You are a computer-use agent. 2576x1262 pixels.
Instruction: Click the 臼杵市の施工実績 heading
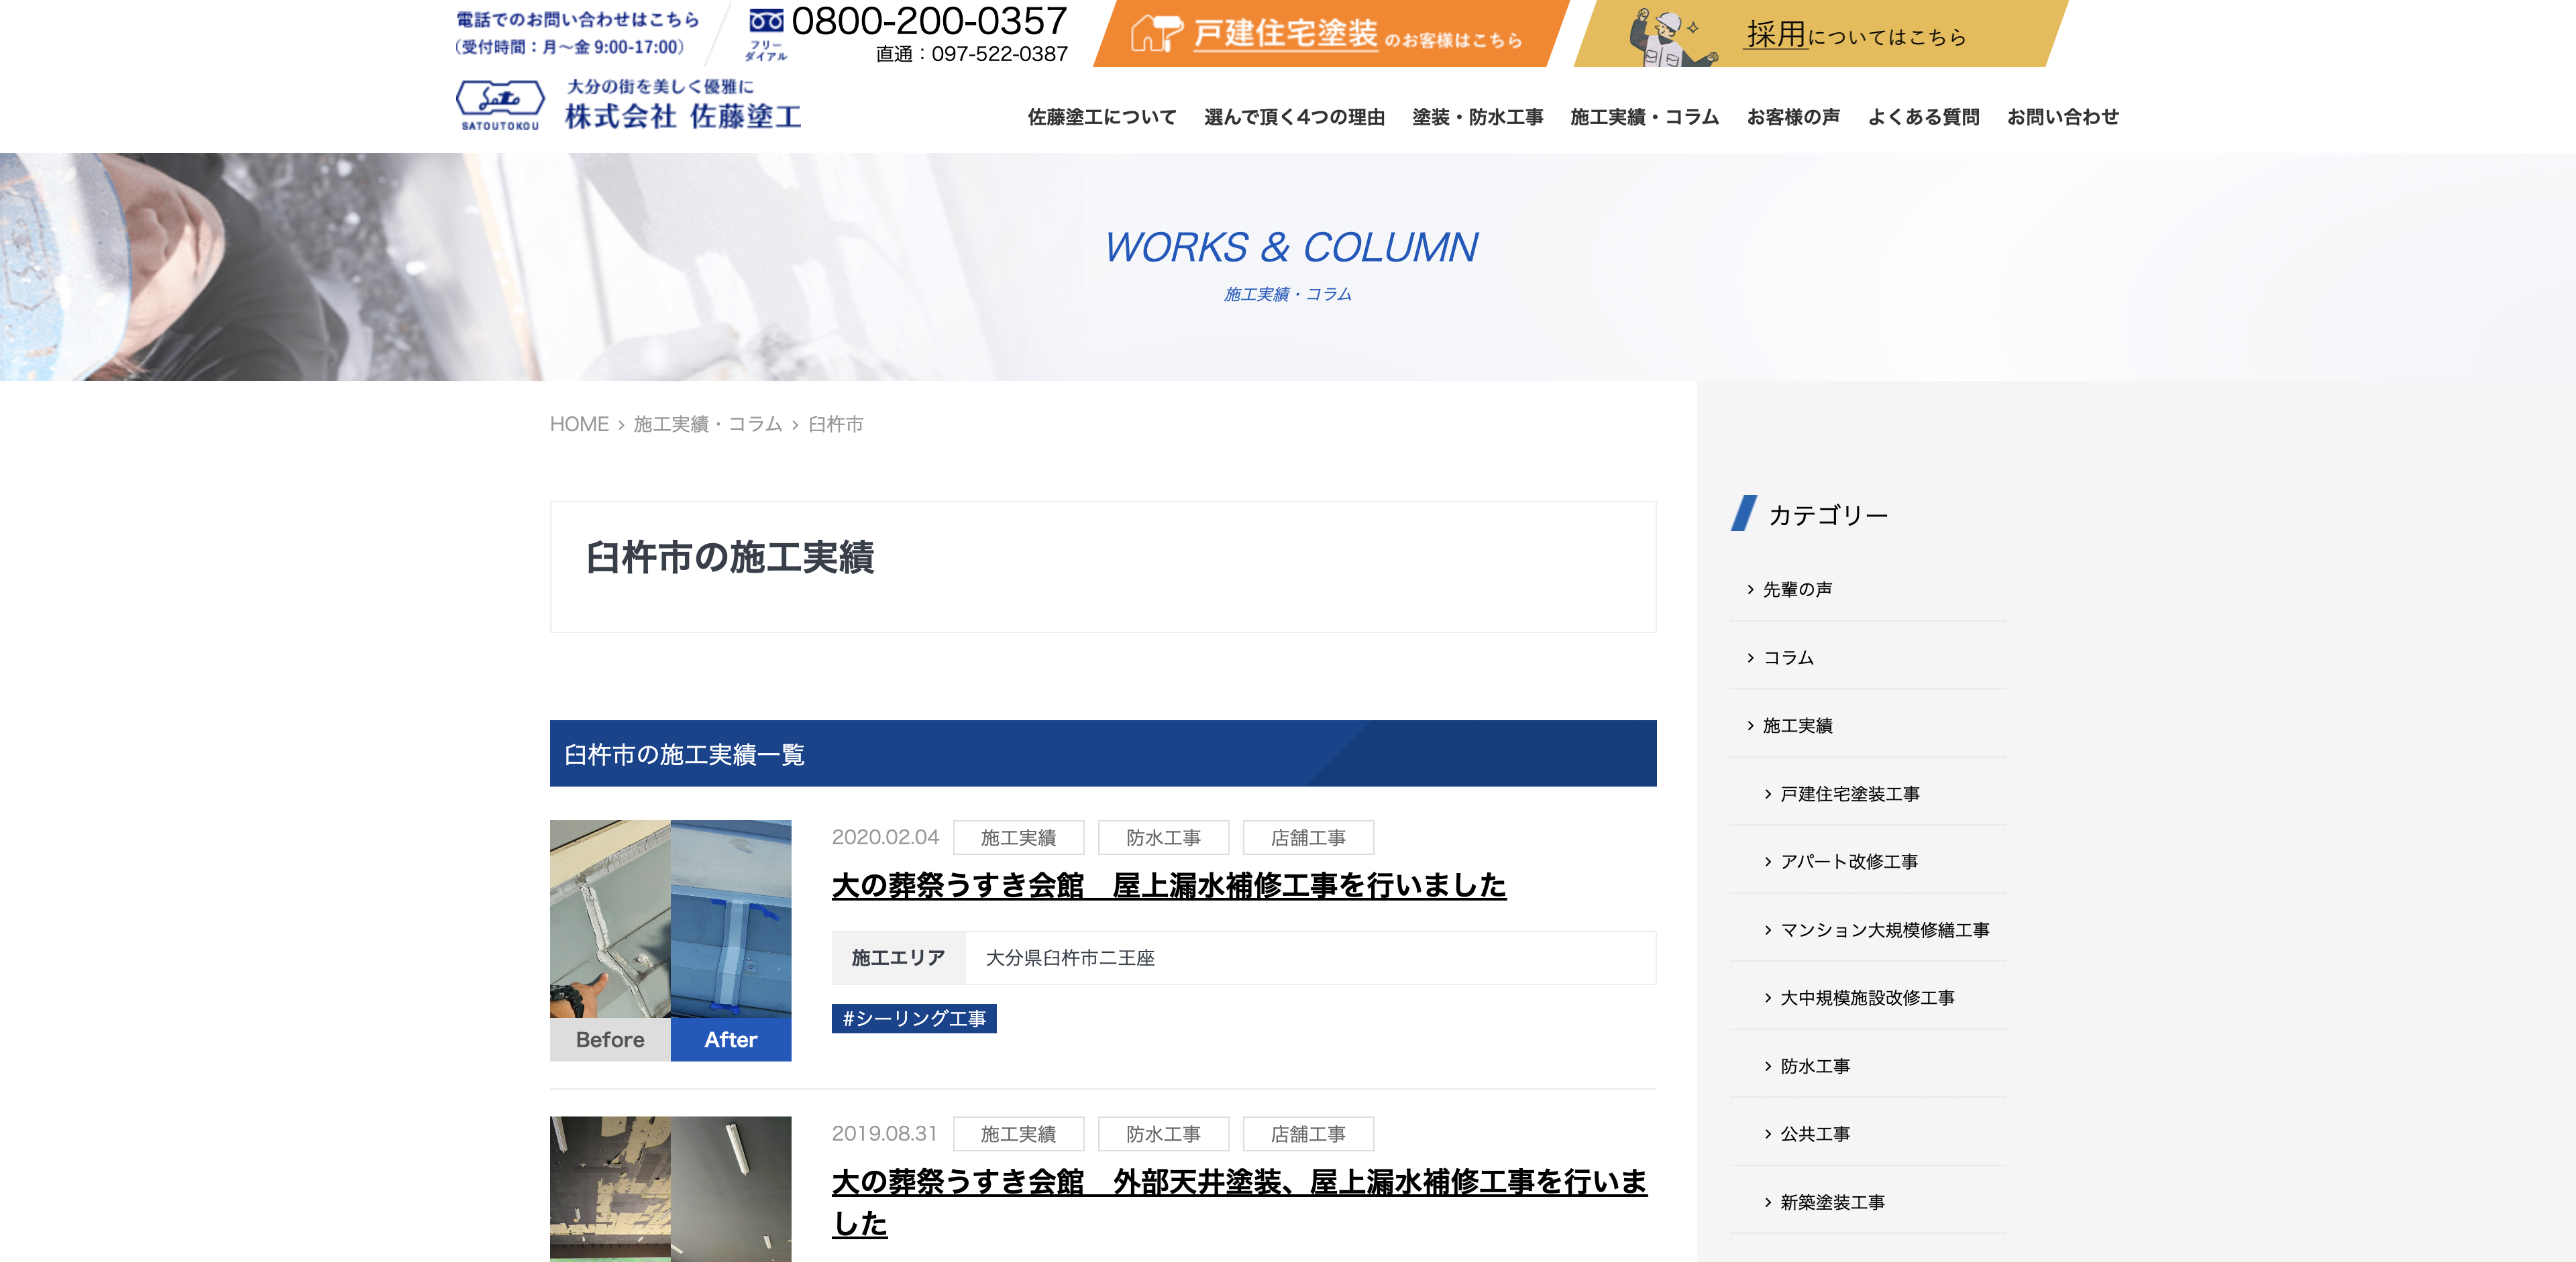(730, 557)
